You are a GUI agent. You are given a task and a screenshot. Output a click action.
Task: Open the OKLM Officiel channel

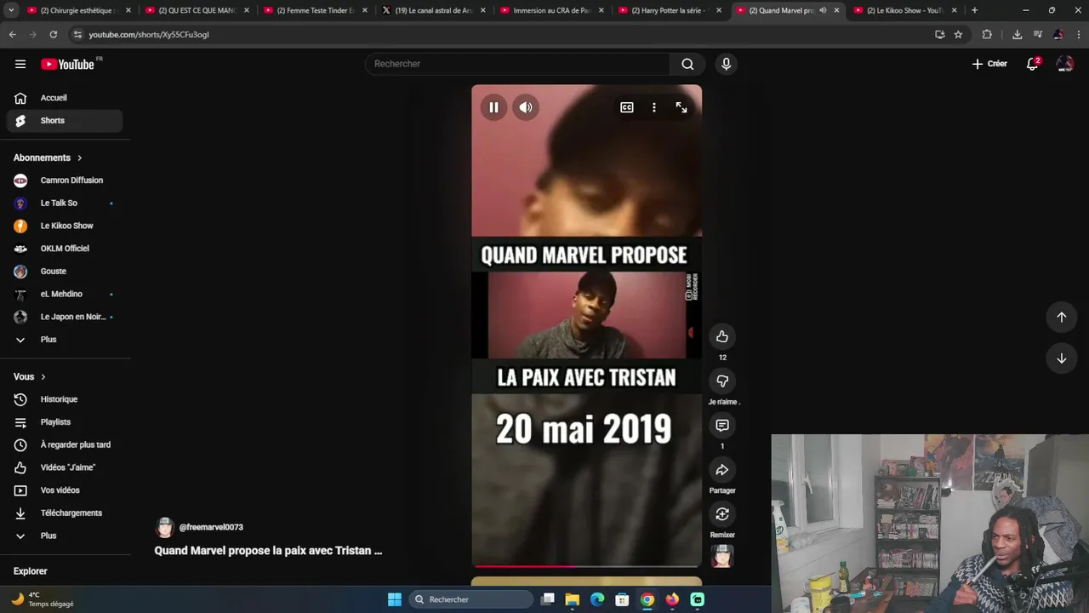tap(65, 249)
